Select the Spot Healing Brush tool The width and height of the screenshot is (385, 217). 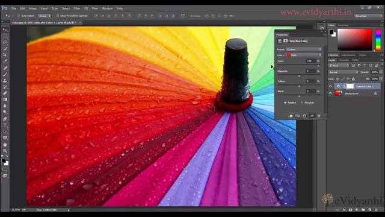[x=5, y=68]
